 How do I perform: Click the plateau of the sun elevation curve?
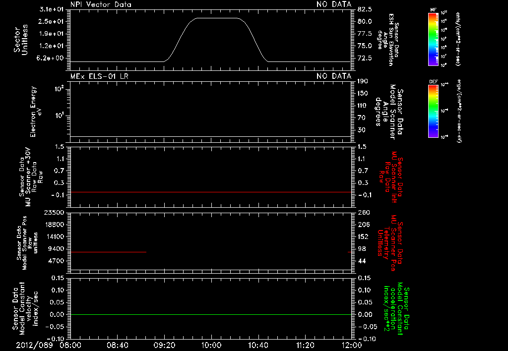(x=218, y=18)
